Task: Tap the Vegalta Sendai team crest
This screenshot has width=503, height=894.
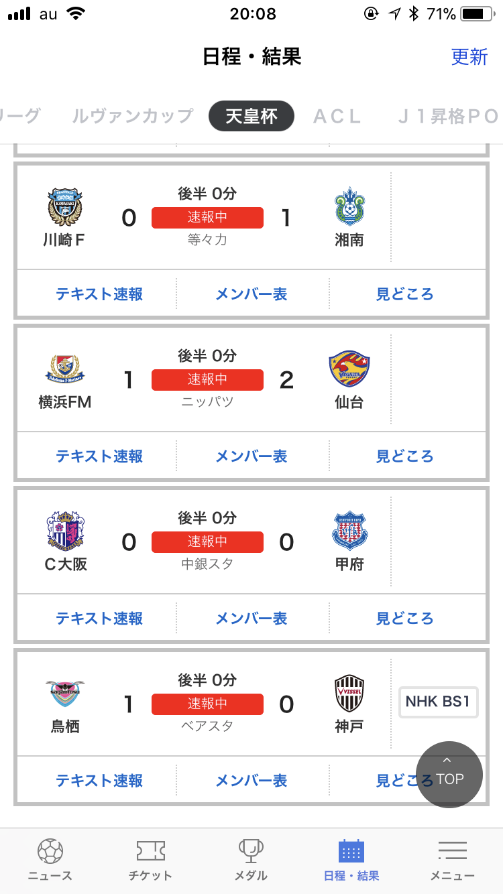Action: tap(349, 369)
